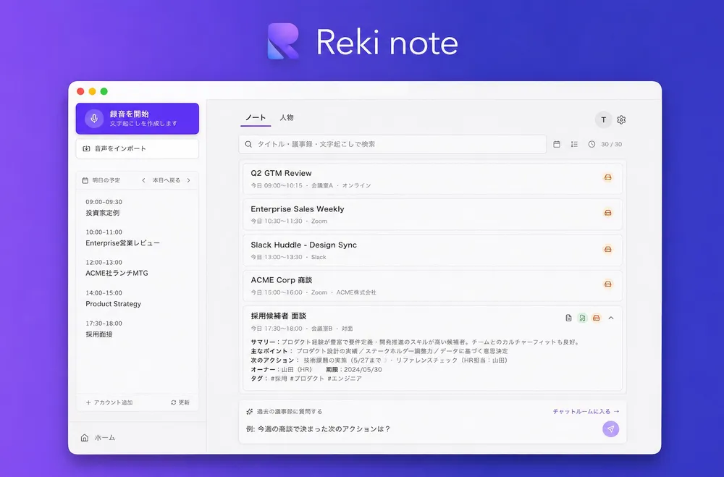Go to next day with right chevron
724x477 pixels.
(188, 180)
